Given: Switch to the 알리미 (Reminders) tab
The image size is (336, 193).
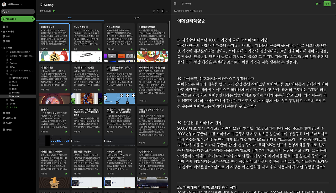Looking at the screenshot, I should point(137,18).
